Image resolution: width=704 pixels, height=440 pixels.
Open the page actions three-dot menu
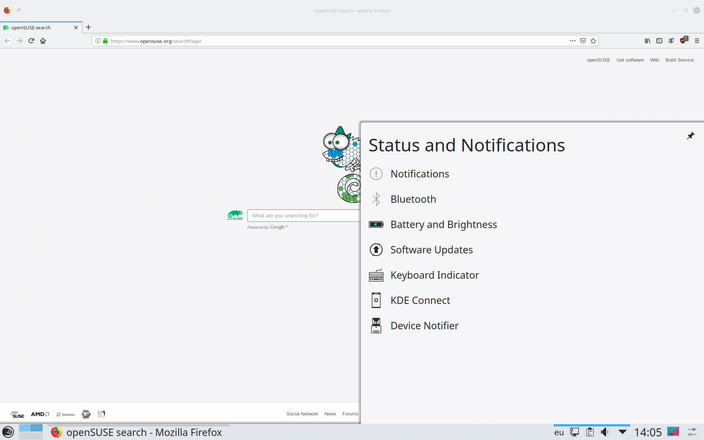click(x=572, y=41)
